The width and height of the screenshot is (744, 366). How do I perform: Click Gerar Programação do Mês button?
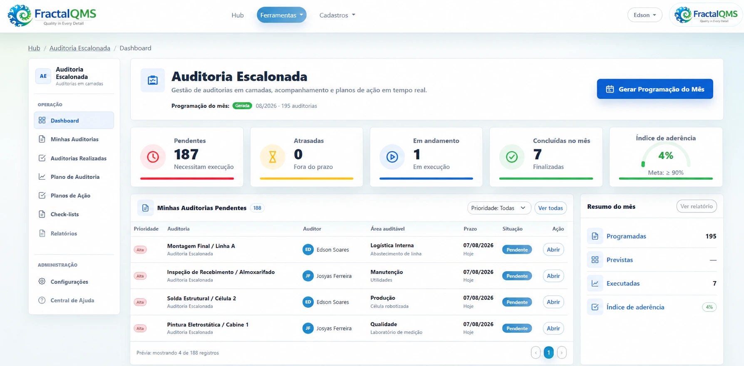(655, 89)
